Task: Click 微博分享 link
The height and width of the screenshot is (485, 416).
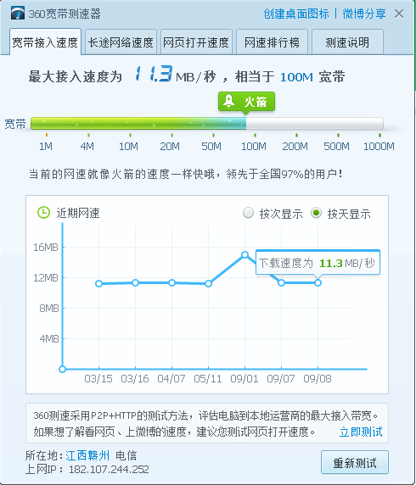Action: (364, 14)
